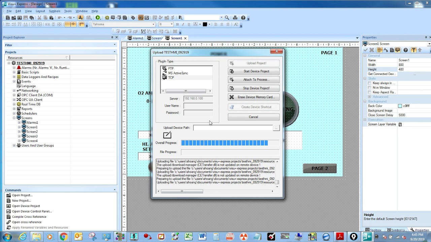Open the font size dropdown showing 8
The image size is (431, 242).
pyautogui.click(x=171, y=24)
